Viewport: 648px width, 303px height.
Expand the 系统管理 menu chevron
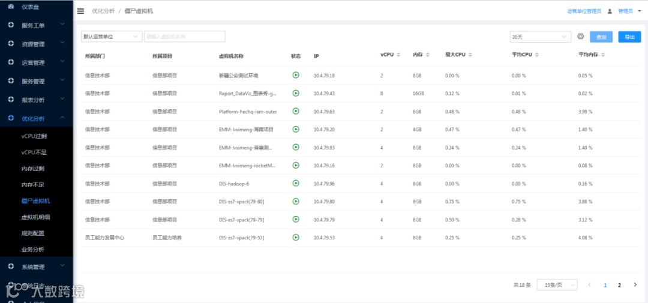62,266
